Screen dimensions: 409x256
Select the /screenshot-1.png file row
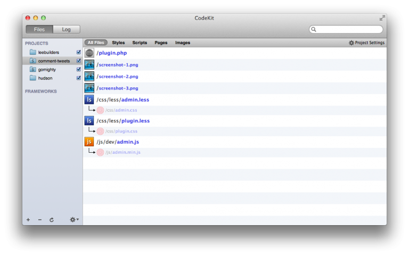(x=235, y=64)
